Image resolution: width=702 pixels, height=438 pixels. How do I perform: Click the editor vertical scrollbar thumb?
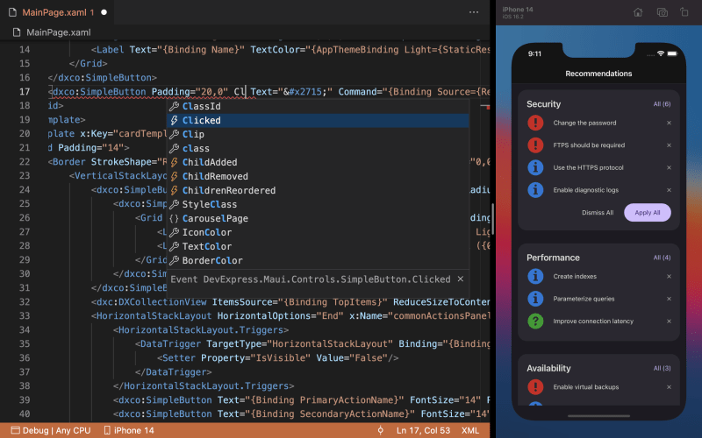[x=492, y=219]
